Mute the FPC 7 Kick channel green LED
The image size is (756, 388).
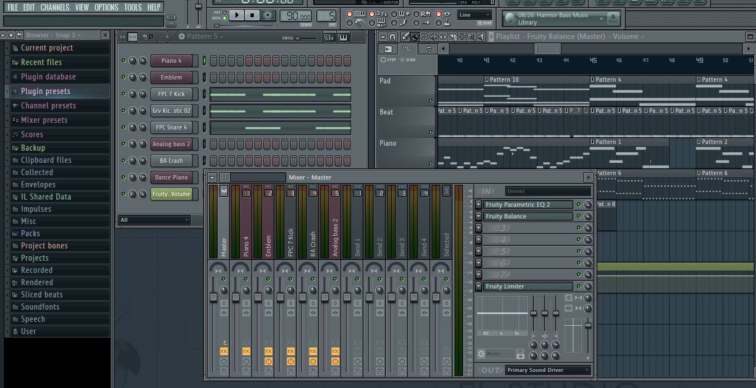[x=124, y=94]
